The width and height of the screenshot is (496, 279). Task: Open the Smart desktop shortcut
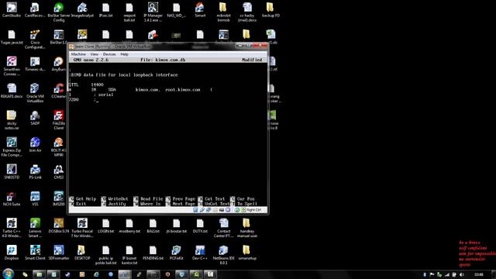[x=200, y=10]
